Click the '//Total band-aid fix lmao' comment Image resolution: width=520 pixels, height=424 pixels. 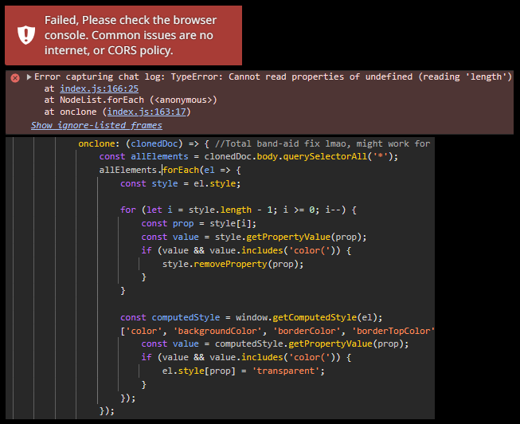[323, 143]
